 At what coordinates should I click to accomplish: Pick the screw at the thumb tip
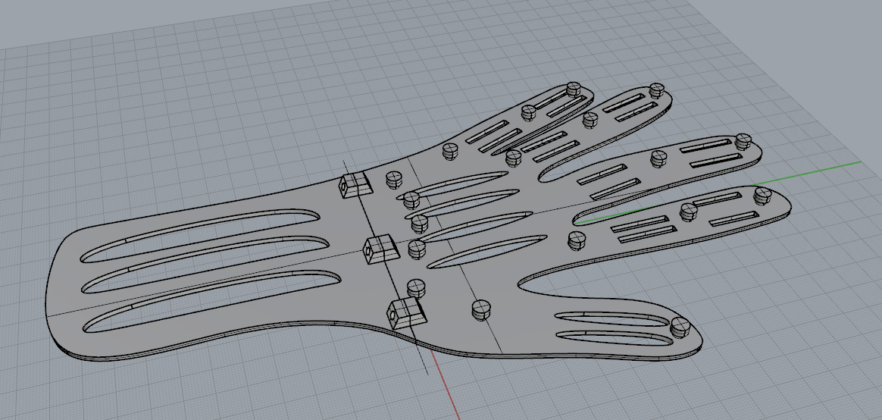(680, 327)
